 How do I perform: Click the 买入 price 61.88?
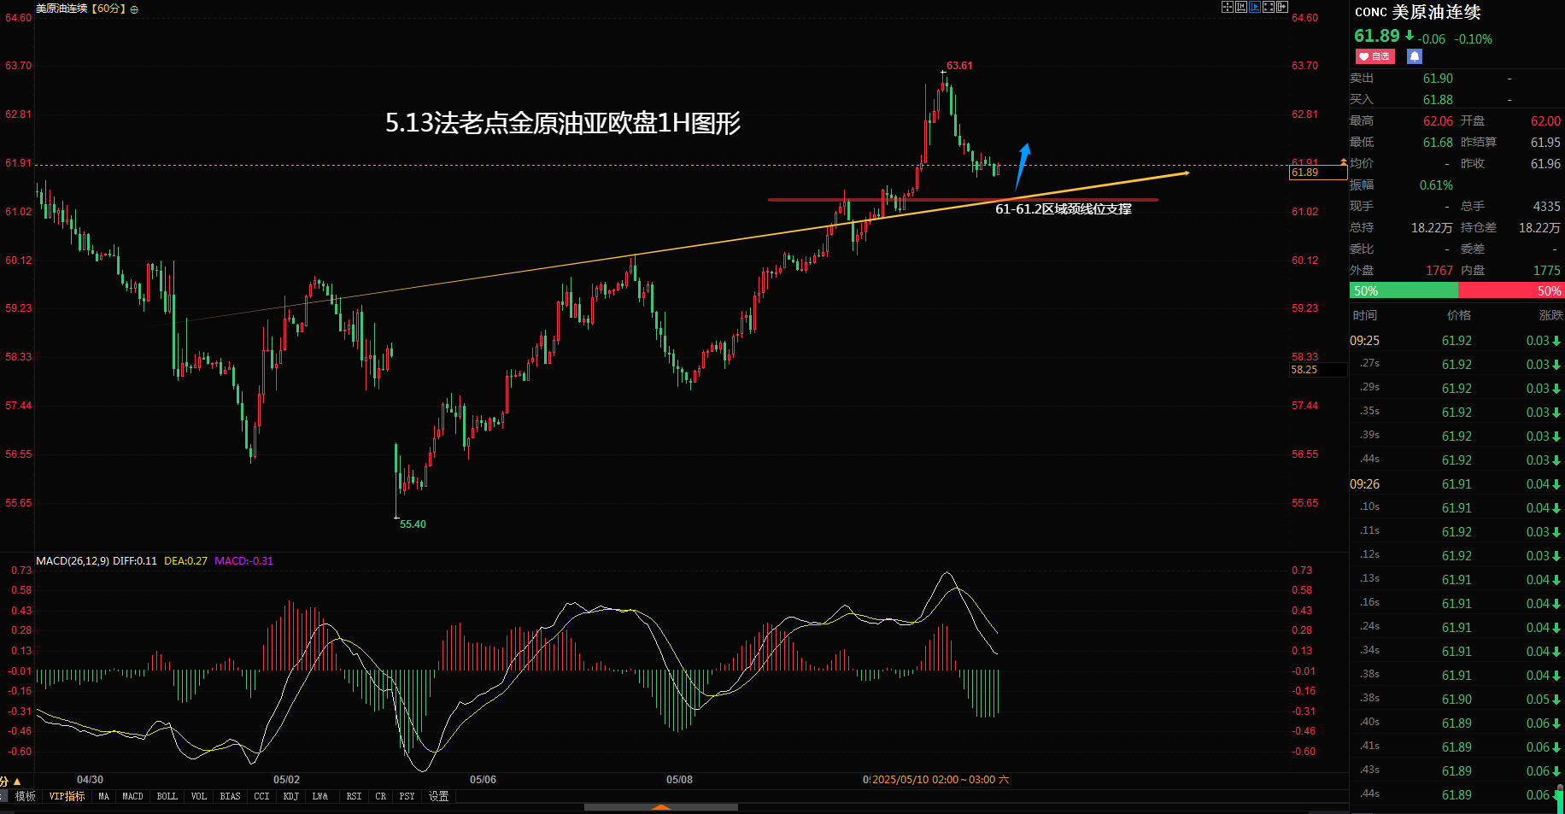coord(1438,100)
